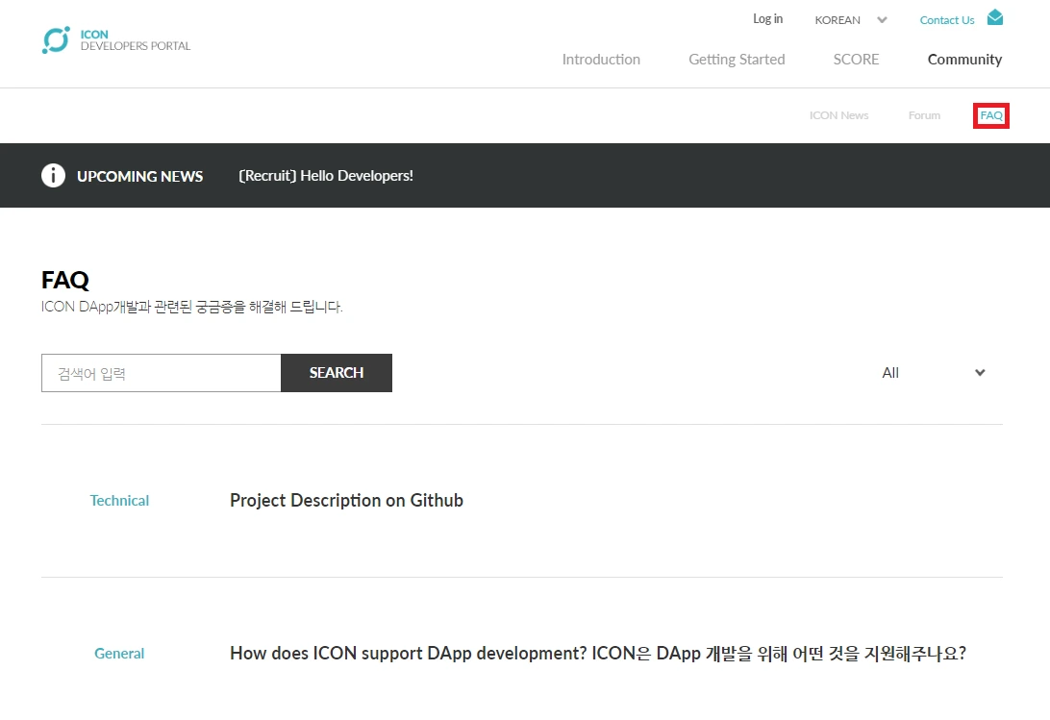Open the Log in page
The image size is (1050, 720).
click(x=767, y=19)
